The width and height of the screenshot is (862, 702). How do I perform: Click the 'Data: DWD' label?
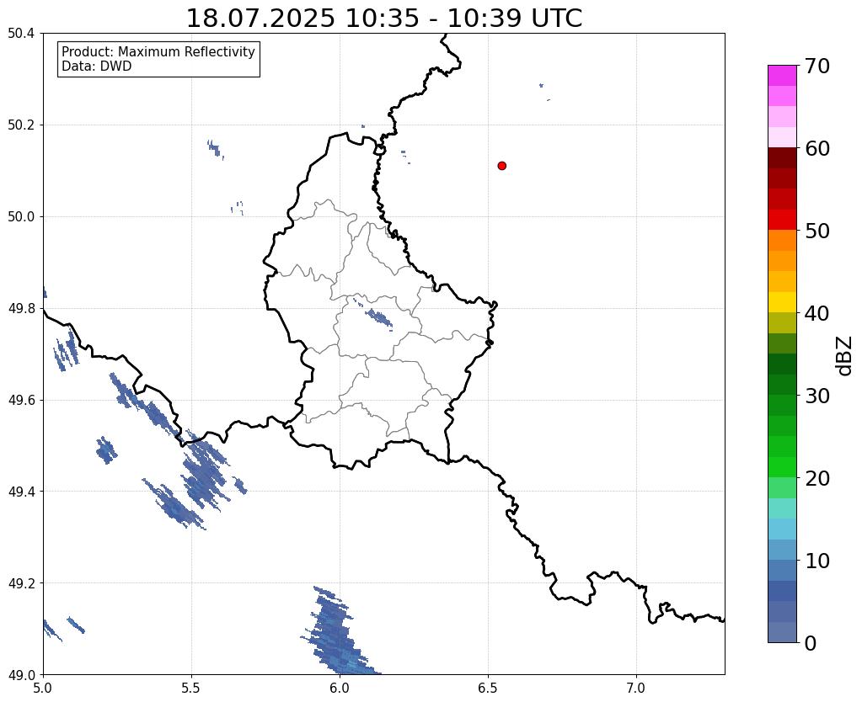tap(96, 66)
